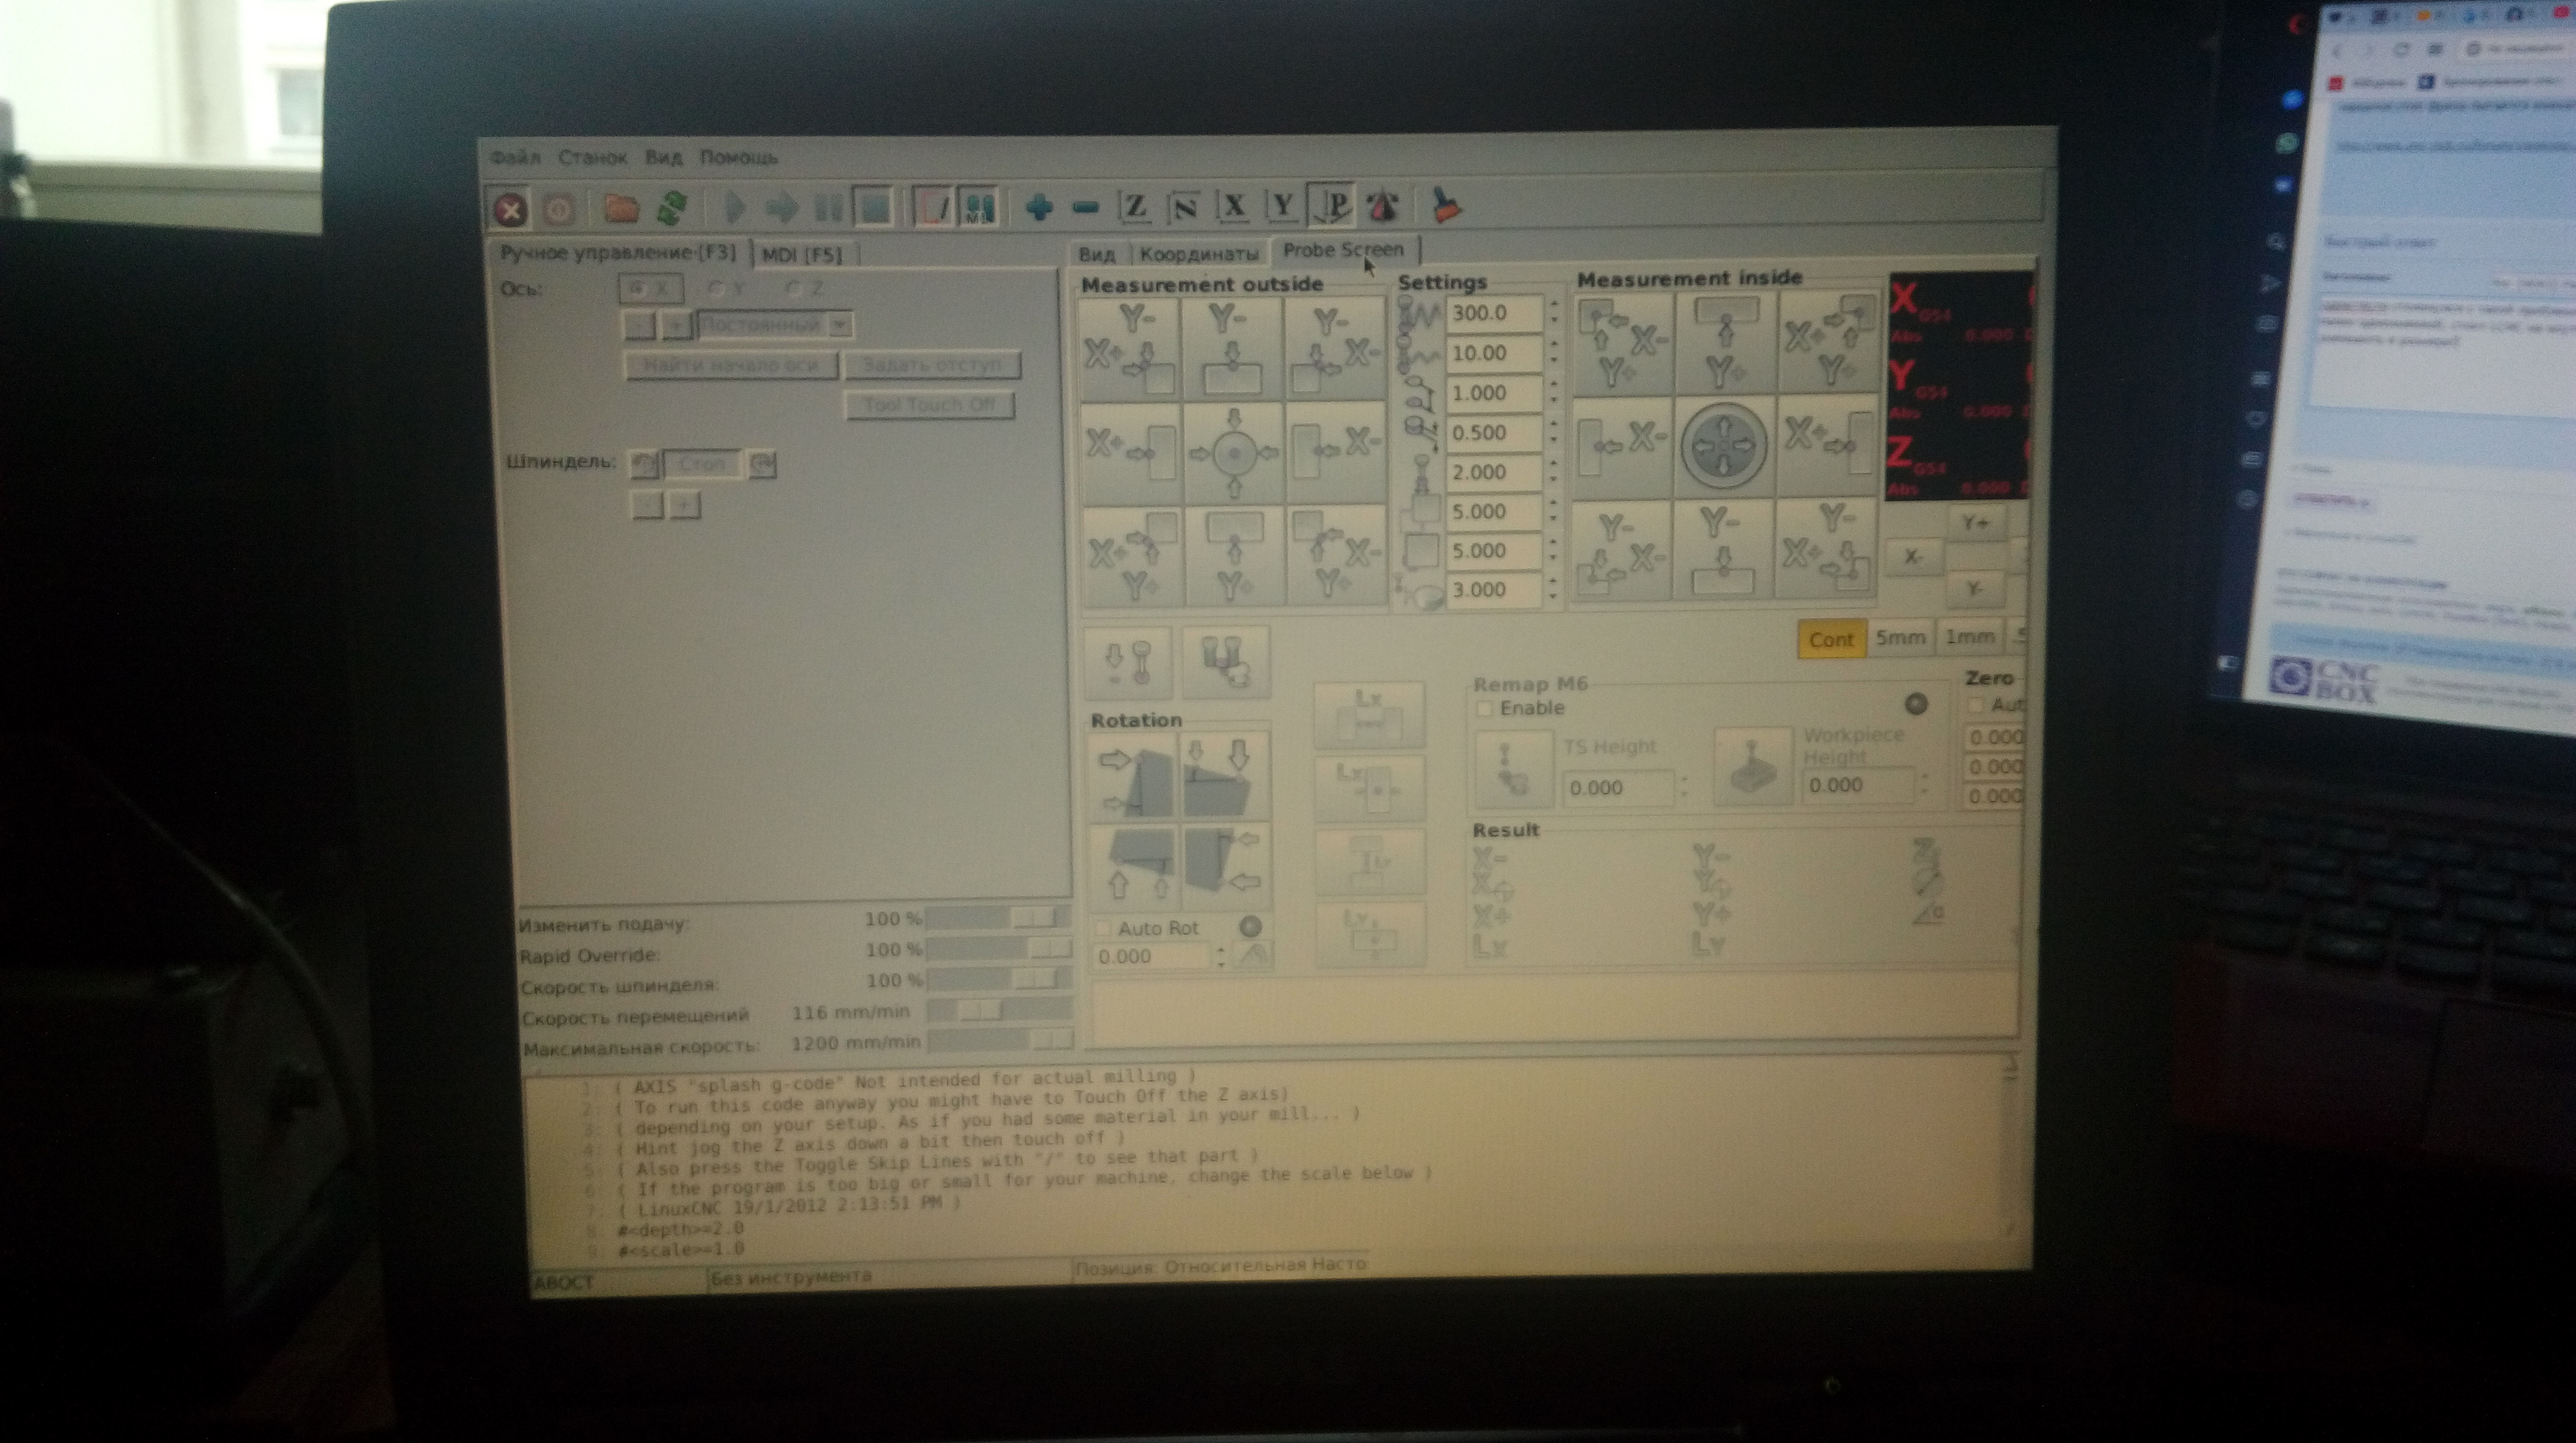Click the outside circle center probe icon
This screenshot has width=2576, height=1443.
point(1234,453)
